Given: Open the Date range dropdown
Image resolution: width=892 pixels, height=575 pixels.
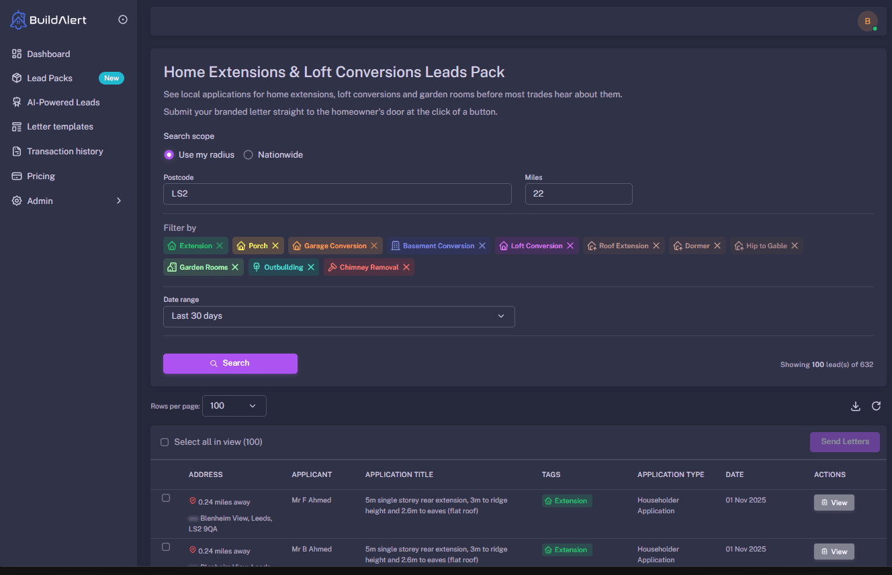Looking at the screenshot, I should tap(339, 316).
